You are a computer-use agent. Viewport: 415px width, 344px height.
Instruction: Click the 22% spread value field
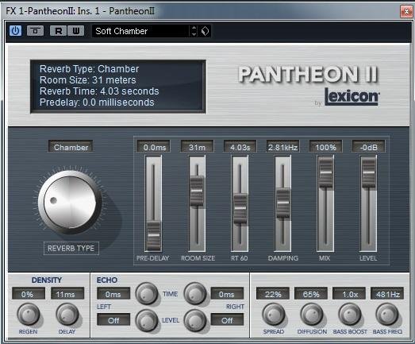click(273, 294)
